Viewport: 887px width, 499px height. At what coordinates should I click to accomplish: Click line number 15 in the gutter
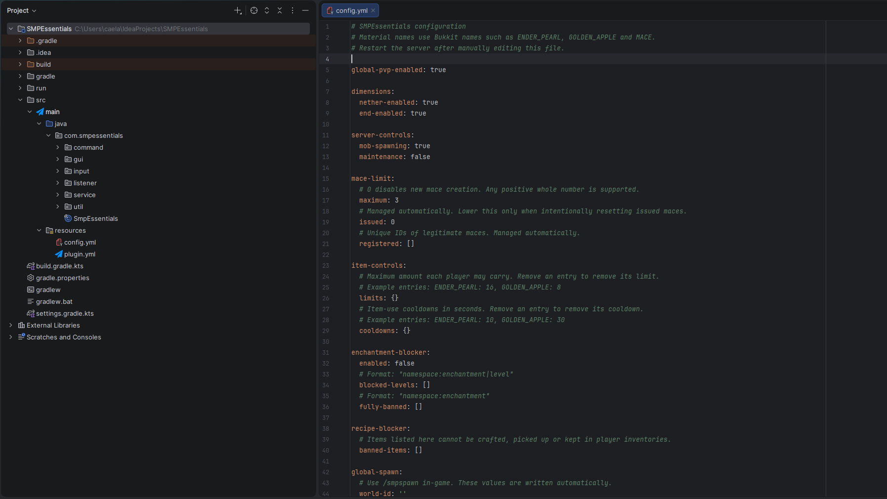(x=326, y=178)
